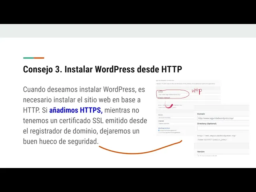The height and width of the screenshot is (192, 256).
Task: Click the 'WordPress EULA' link in the smaller form
Action: [164, 128]
